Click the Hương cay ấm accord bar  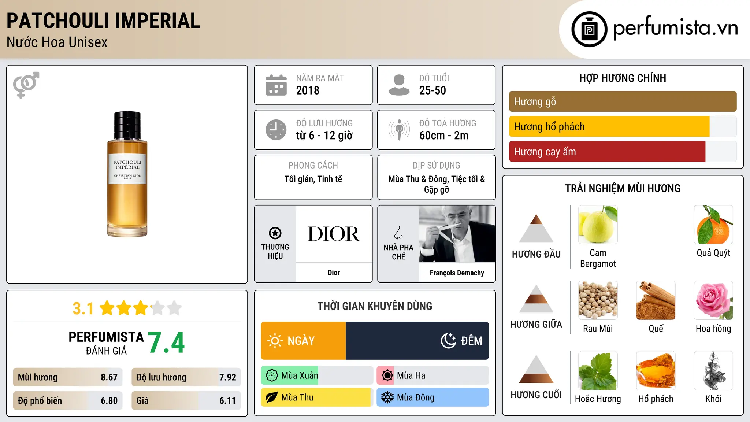click(623, 151)
